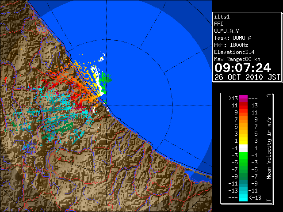Select the "PPI" scan type text
Screen dimensions: 283x212
coord(218,24)
